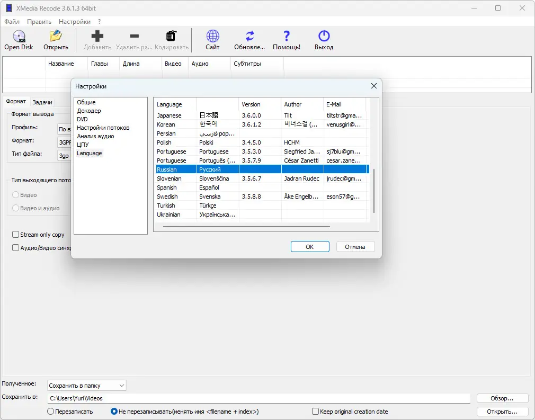Screen dimensions: 535x420
Task: Select Анализ аудио in settings list
Action: 95,136
